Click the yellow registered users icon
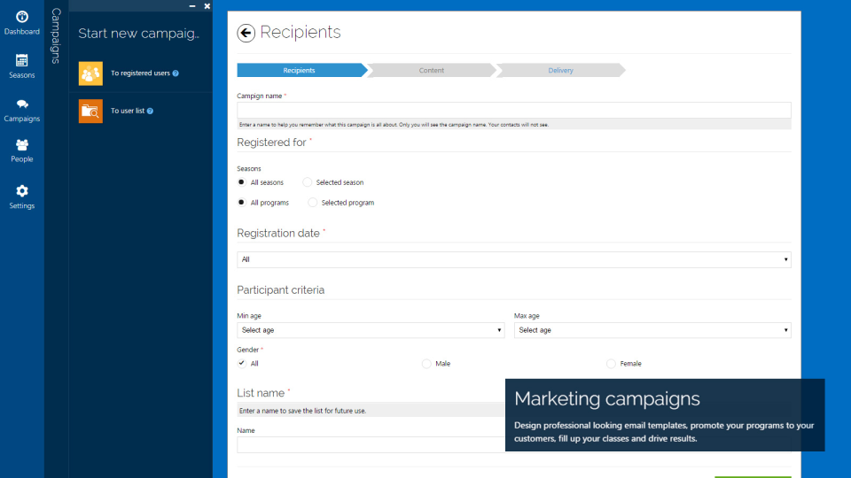851x478 pixels. point(90,73)
